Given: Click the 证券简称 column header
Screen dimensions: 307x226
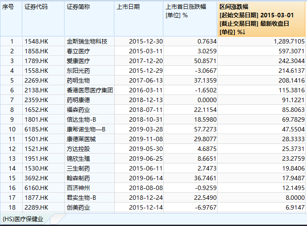Looking at the screenshot, I should pos(89,19).
